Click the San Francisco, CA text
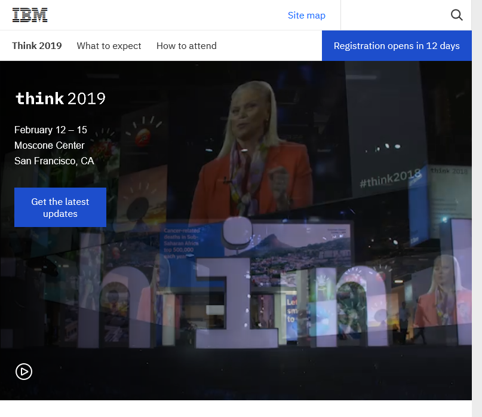 point(54,161)
